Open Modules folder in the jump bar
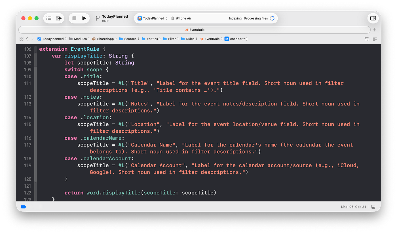This screenshot has height=233, width=397. coord(78,39)
